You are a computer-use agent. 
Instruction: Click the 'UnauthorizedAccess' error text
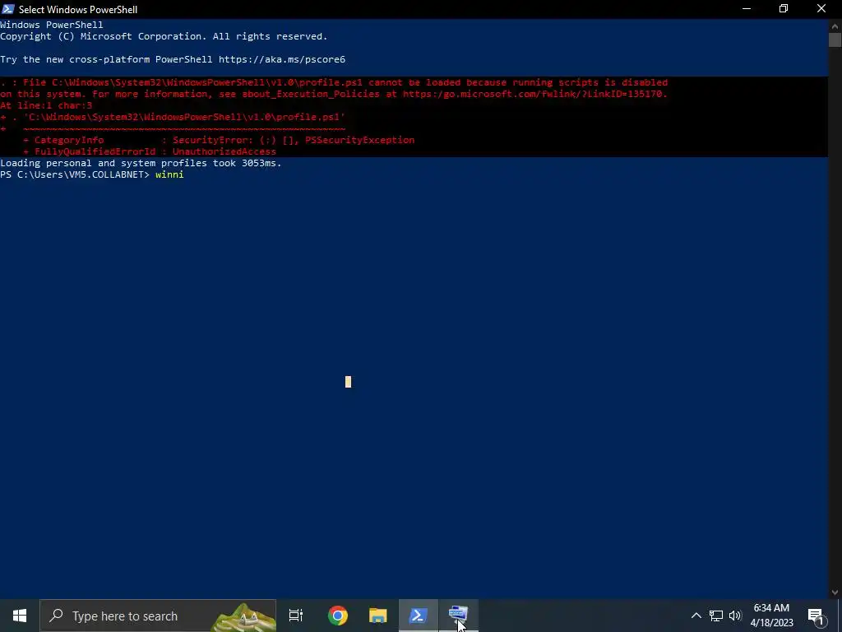click(224, 151)
